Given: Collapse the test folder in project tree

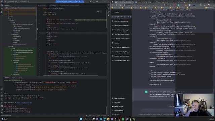Looking at the screenshot, I should pos(8,46).
